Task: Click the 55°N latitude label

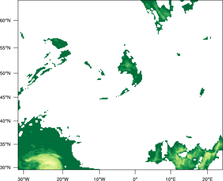Action: (x=5, y=48)
